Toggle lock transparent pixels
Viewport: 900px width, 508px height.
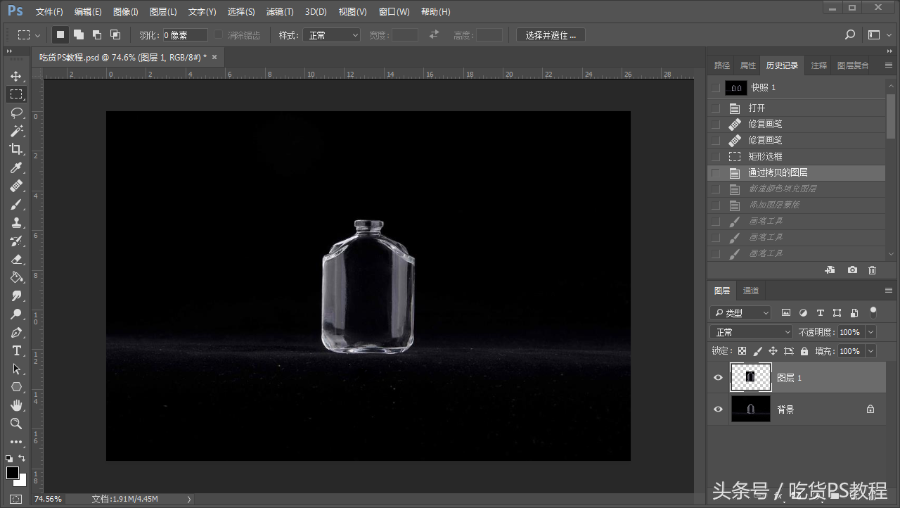742,351
